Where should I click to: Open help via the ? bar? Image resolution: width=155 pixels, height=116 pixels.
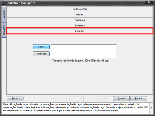[151, 108]
